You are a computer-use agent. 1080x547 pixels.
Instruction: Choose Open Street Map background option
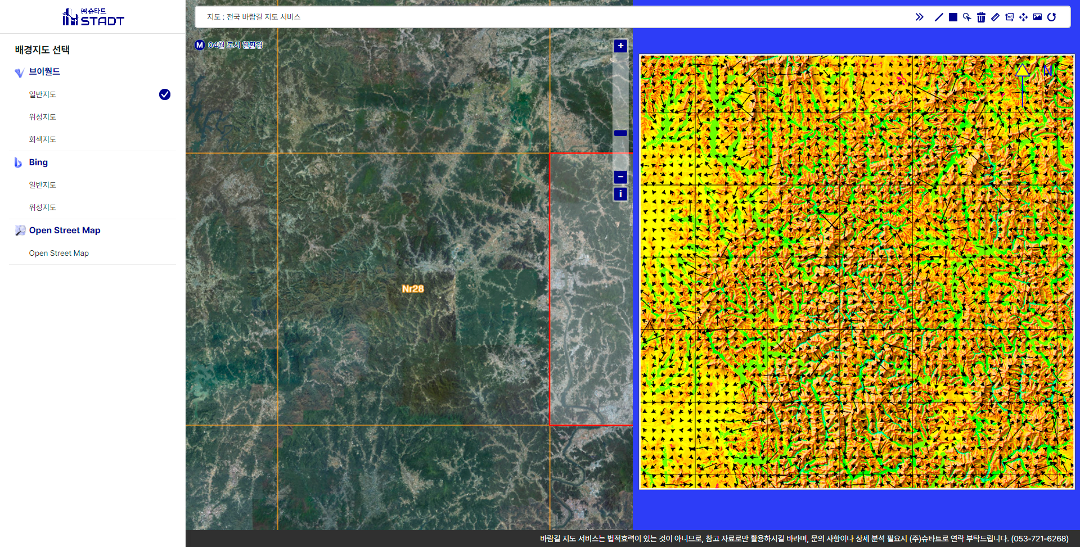pyautogui.click(x=59, y=254)
